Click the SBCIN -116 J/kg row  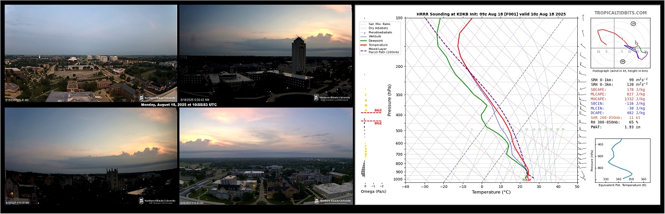point(618,103)
